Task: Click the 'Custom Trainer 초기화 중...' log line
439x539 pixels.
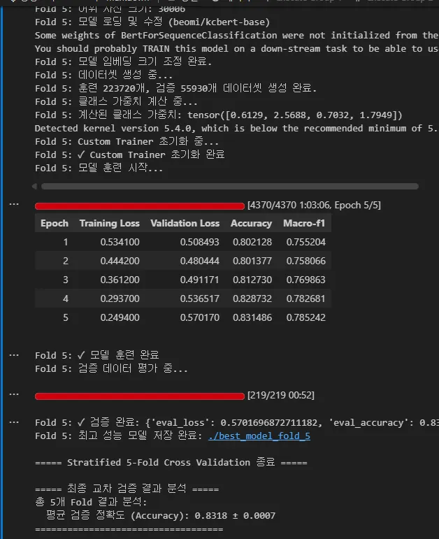Action: pos(127,142)
